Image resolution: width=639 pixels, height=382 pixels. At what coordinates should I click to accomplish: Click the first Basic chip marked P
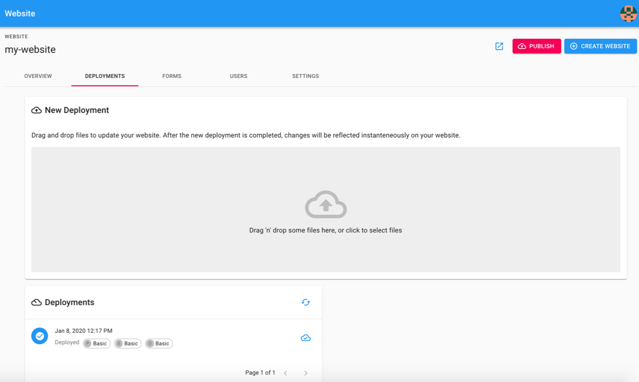pyautogui.click(x=97, y=343)
